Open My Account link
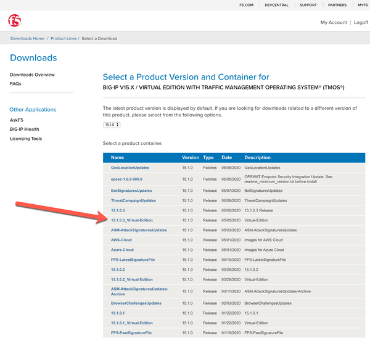This screenshot has height=338, width=370. pyautogui.click(x=334, y=22)
